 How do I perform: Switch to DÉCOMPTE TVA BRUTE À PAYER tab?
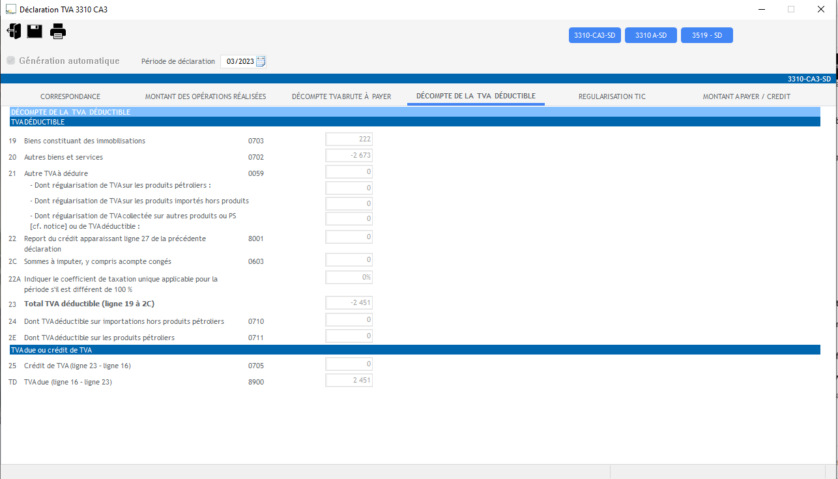tap(341, 96)
